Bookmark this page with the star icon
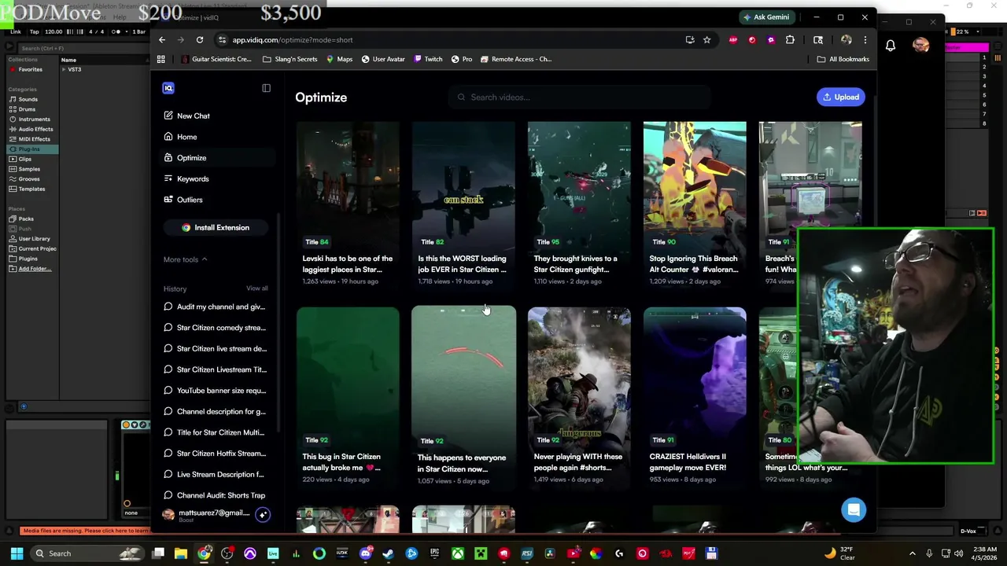Image resolution: width=1007 pixels, height=566 pixels. click(x=706, y=40)
